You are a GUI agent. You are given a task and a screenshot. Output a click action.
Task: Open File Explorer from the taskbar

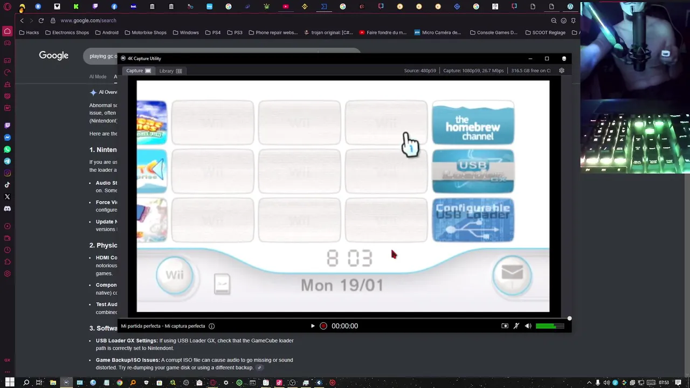[53, 383]
